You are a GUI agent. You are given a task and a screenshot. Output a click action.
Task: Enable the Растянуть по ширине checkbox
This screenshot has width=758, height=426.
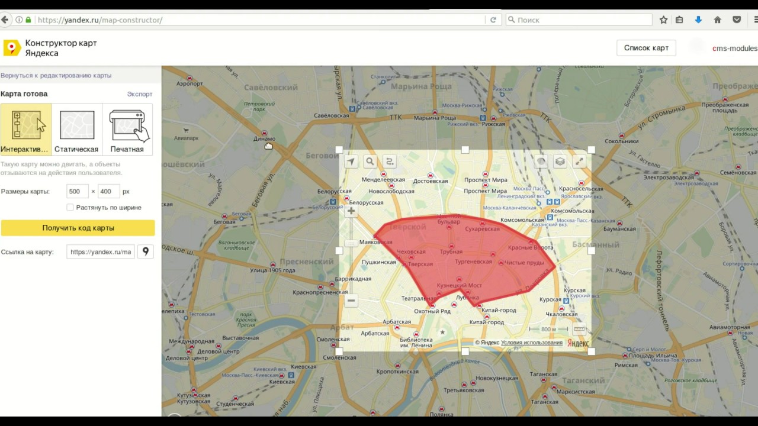click(x=70, y=208)
